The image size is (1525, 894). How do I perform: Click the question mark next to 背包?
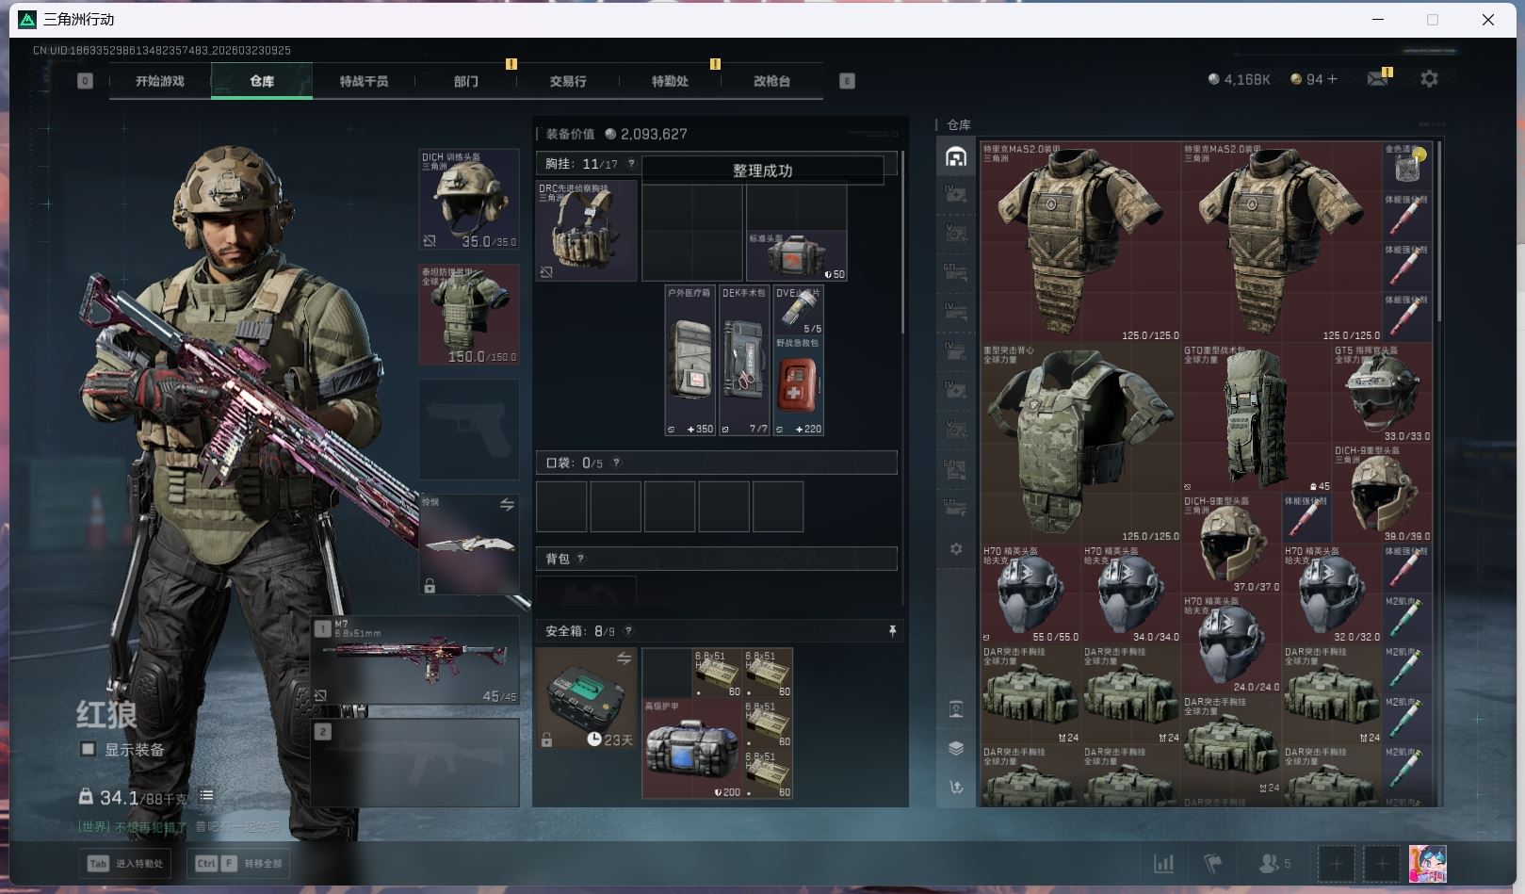pos(580,559)
